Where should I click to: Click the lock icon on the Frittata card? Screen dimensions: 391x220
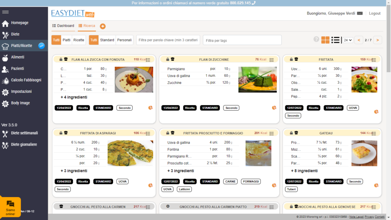point(291,59)
